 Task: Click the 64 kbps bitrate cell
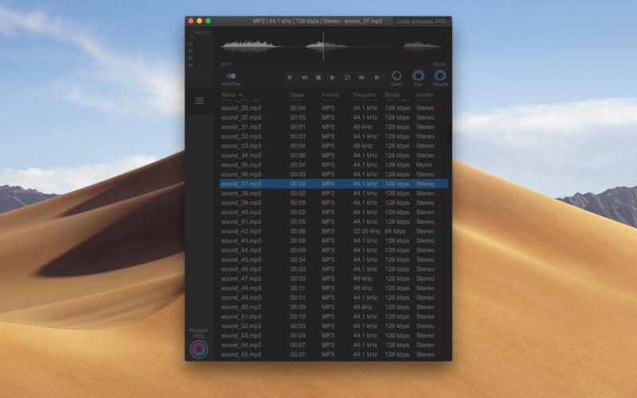click(x=395, y=231)
